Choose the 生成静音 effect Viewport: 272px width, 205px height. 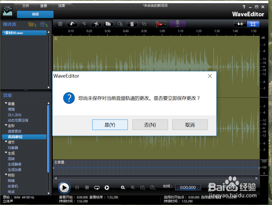(15, 164)
